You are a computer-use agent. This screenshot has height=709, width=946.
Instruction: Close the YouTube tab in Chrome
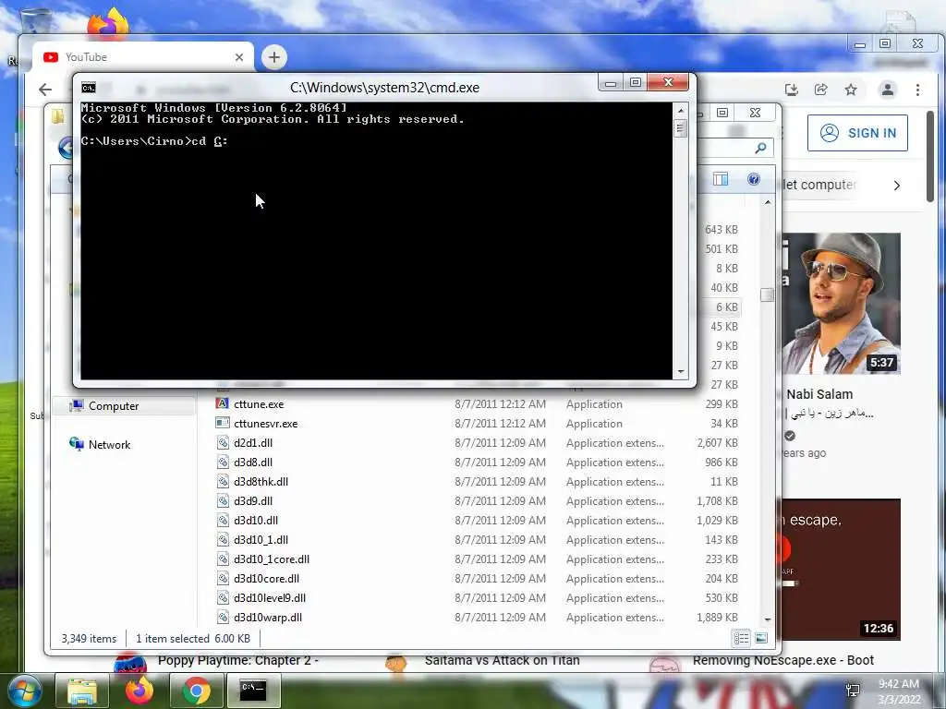239,57
